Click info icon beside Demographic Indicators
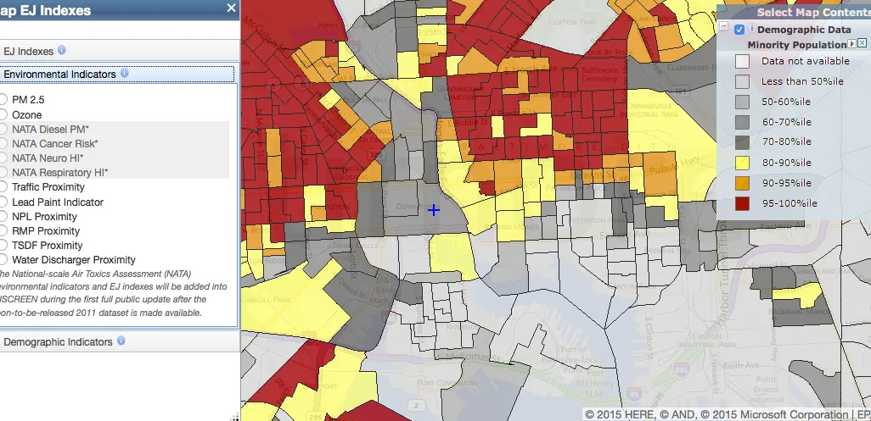Screen dimensions: 871x421 pyautogui.click(x=121, y=341)
